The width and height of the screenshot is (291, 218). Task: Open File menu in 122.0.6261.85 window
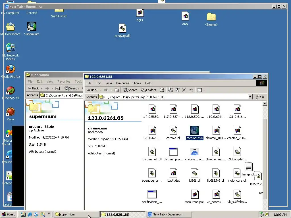click(x=89, y=83)
